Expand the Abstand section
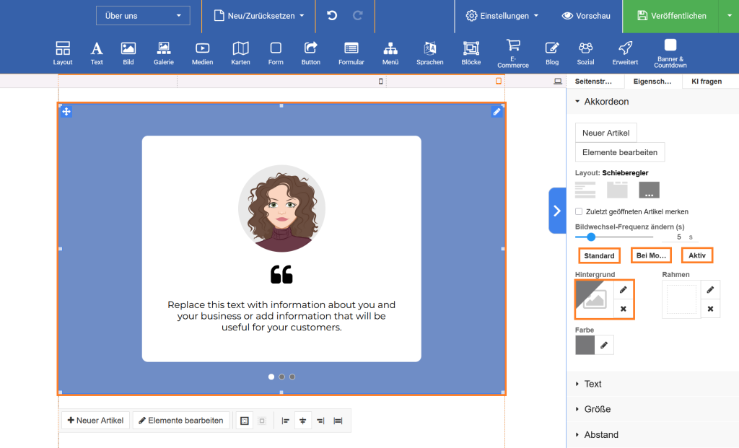This screenshot has width=739, height=448. tap(600, 434)
